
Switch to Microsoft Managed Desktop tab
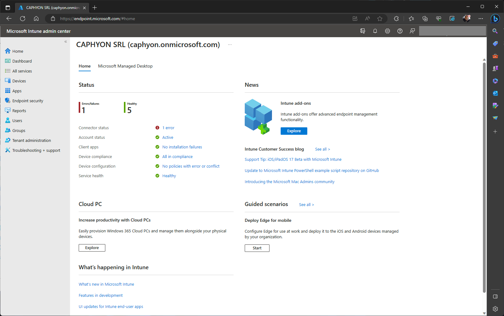pos(125,66)
